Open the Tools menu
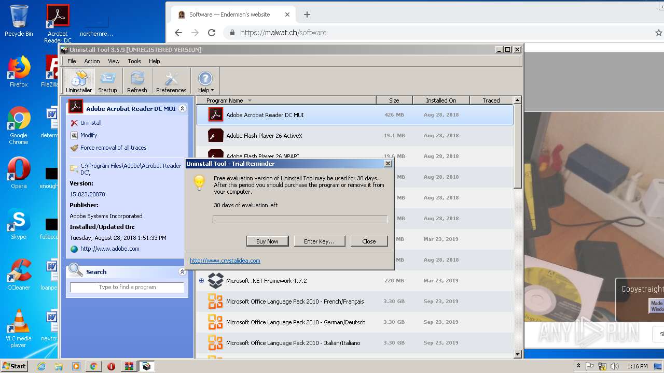 134,61
